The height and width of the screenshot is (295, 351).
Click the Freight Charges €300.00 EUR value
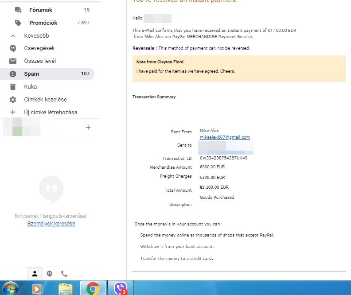pos(212,177)
